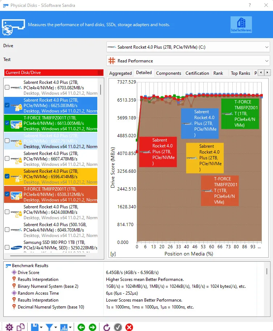
Task: Click the purple diamond icon beside Drive Score
Action: pyautogui.click(x=14, y=272)
